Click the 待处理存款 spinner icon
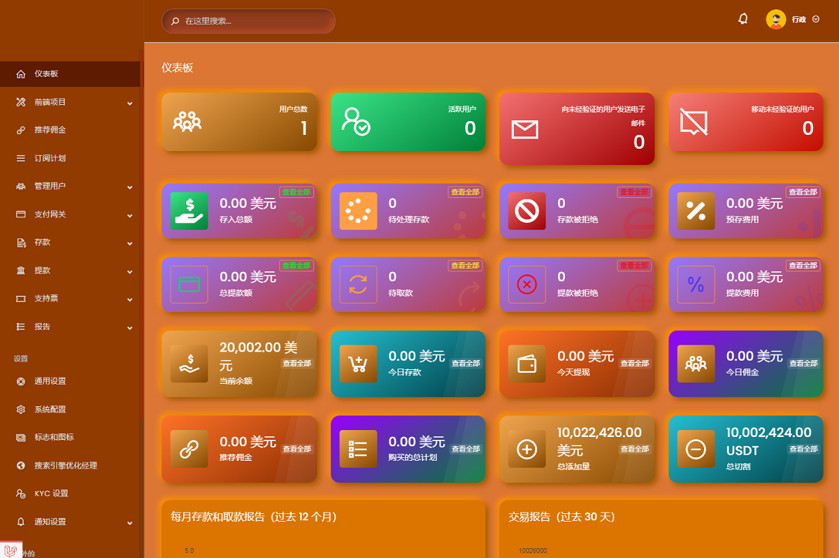Viewport: 839px width, 558px height. [x=358, y=210]
